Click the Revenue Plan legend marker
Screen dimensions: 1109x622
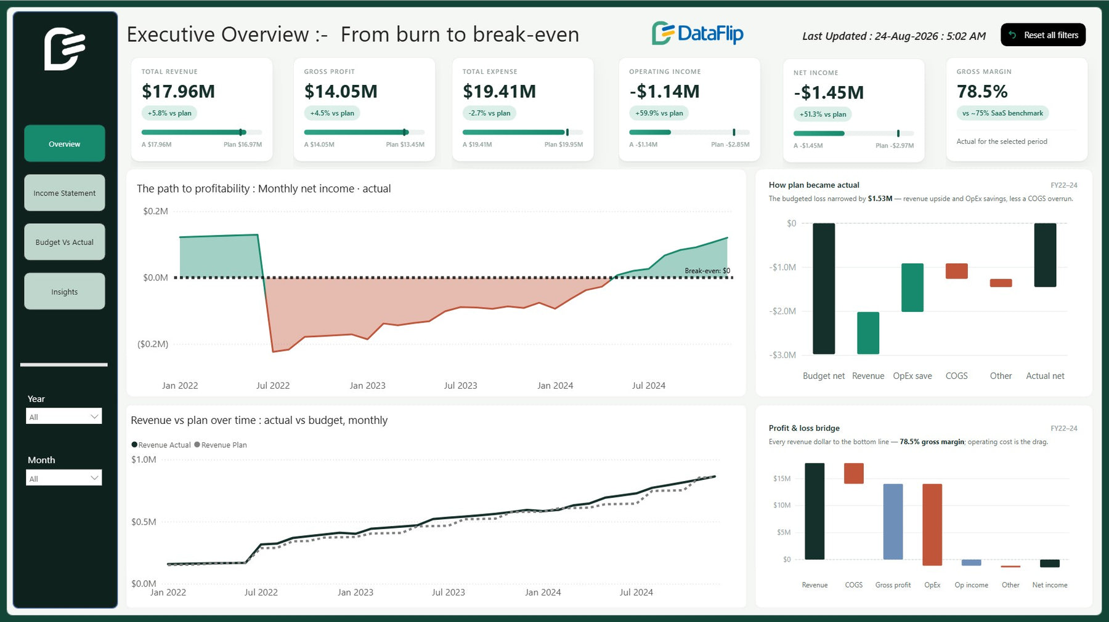point(197,445)
